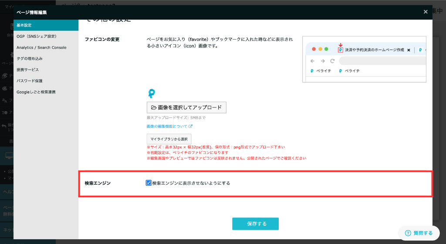This screenshot has height=244, width=446.
Task: Open 画像の編集機能について link
Action: [x=167, y=127]
